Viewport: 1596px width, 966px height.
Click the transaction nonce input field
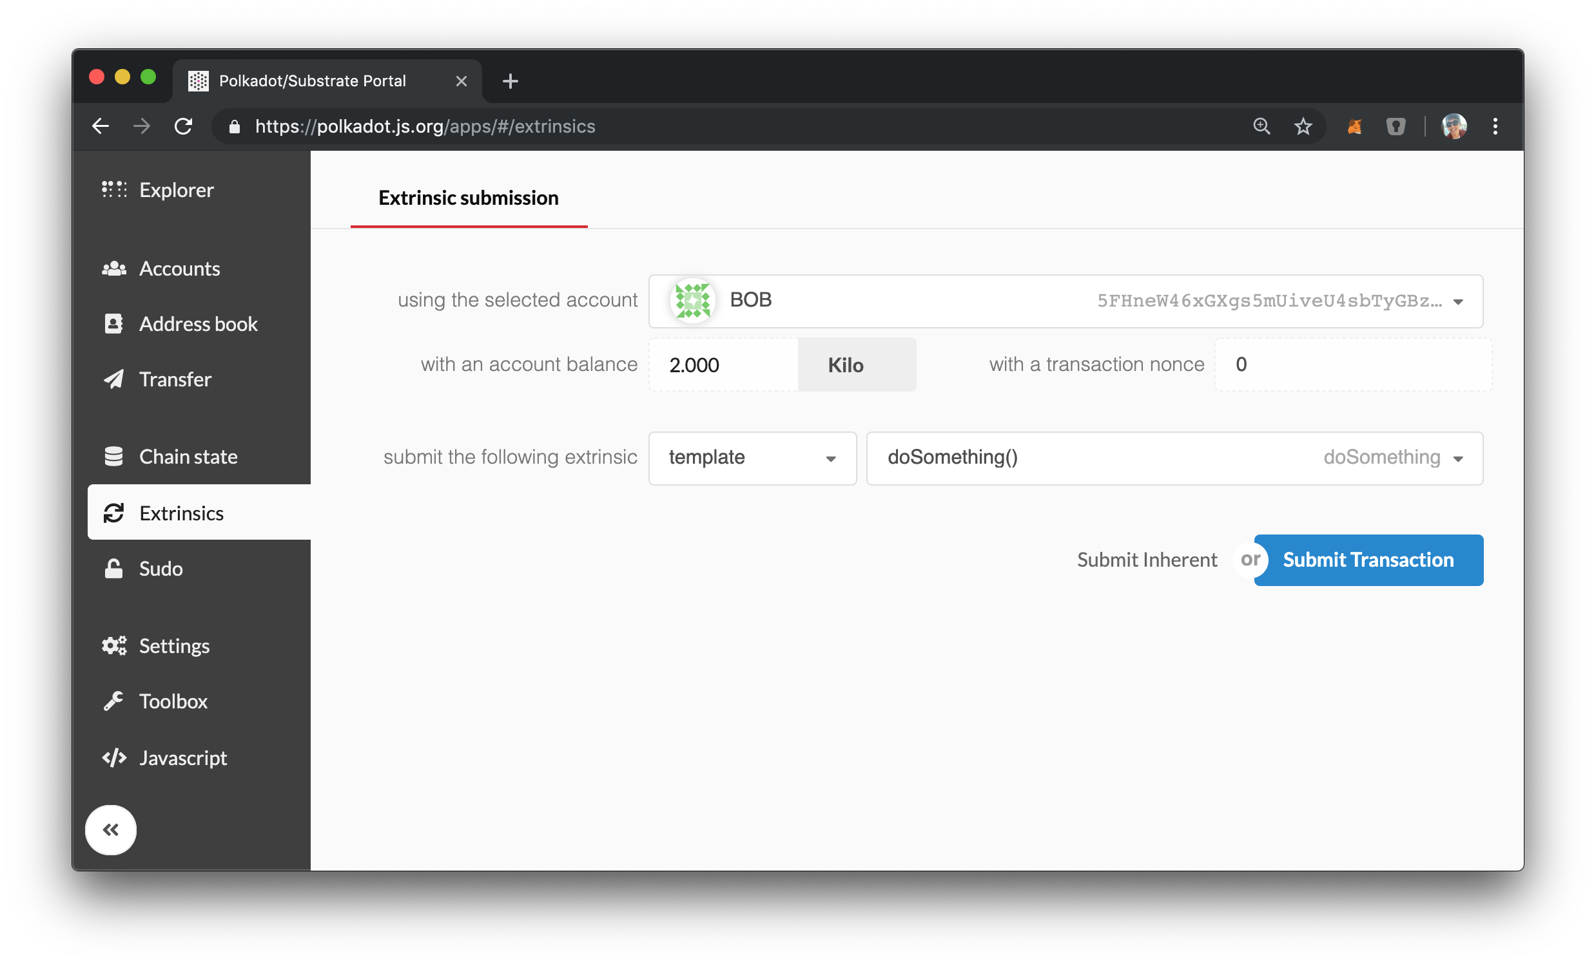click(x=1351, y=365)
